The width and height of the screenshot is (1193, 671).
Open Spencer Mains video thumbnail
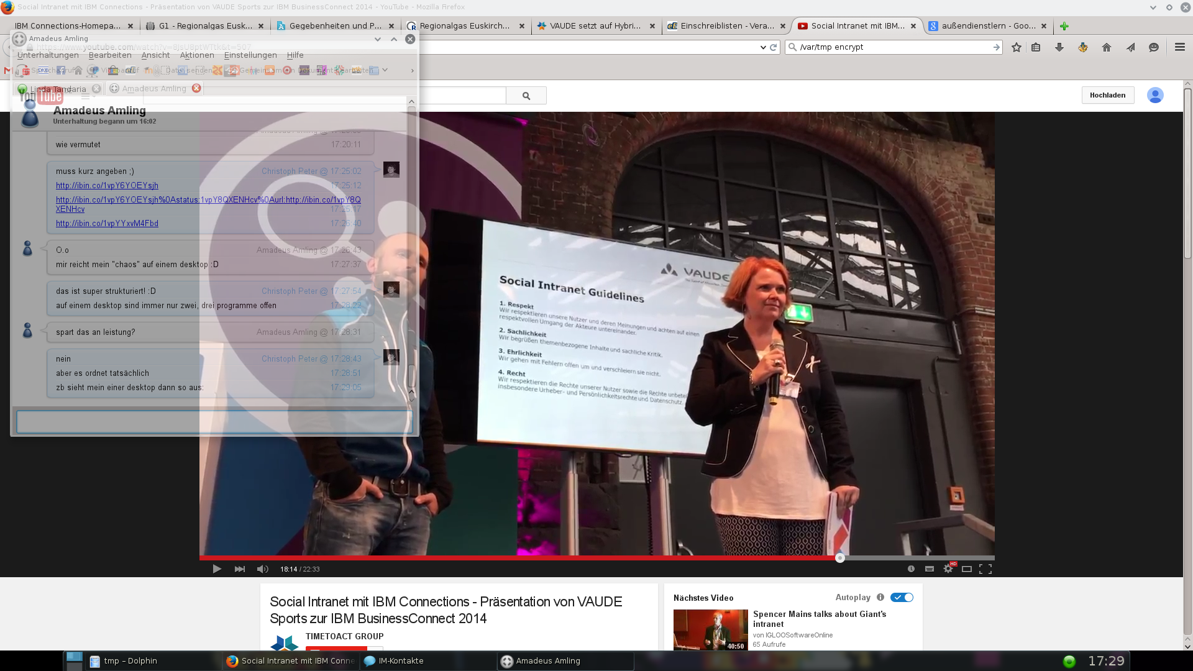point(710,630)
